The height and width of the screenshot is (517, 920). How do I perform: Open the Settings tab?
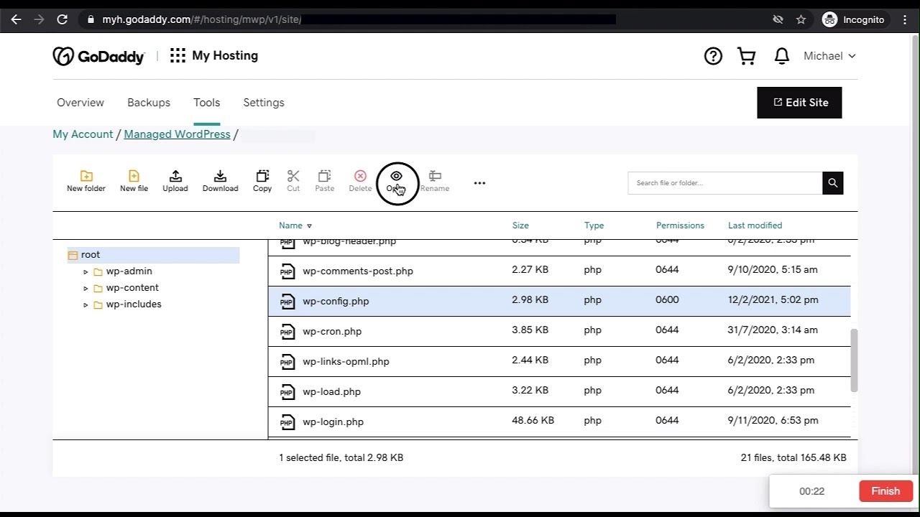coord(264,103)
